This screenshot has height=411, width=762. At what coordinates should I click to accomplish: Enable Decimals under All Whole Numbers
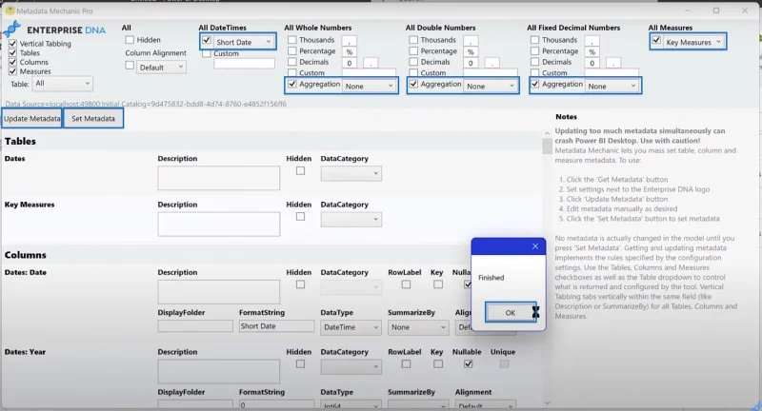click(x=292, y=62)
